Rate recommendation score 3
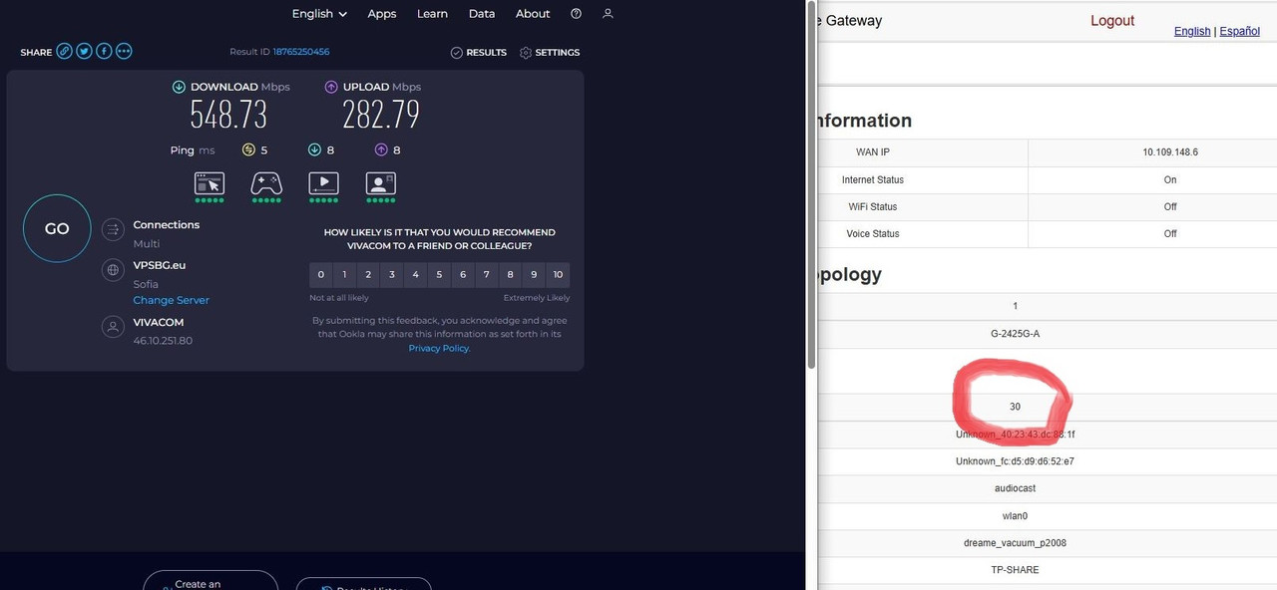 [x=392, y=275]
